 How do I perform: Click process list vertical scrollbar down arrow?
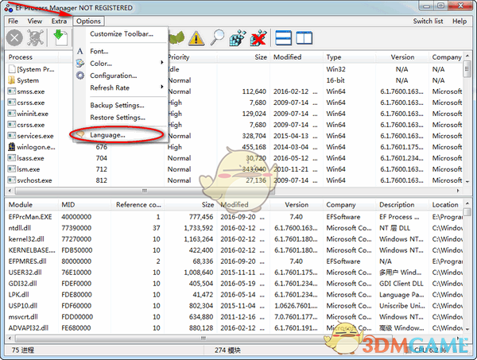(467, 181)
